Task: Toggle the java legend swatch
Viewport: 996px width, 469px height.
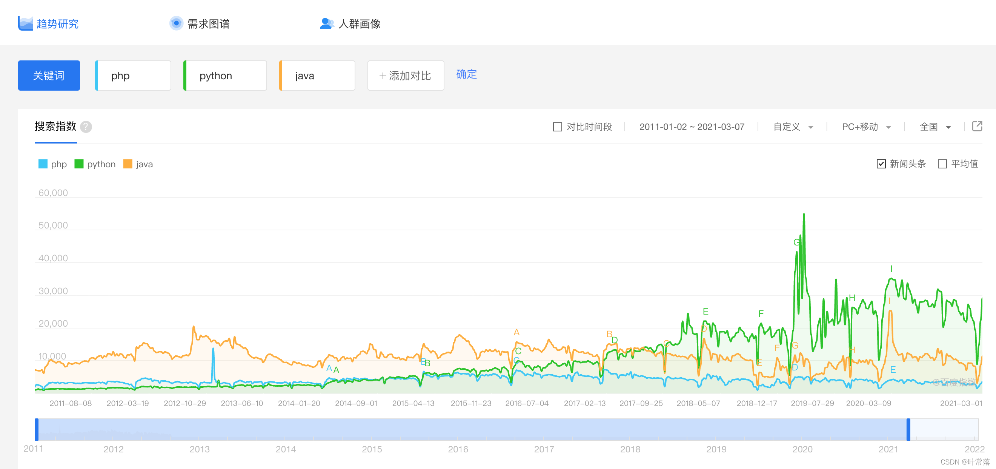Action: point(128,164)
